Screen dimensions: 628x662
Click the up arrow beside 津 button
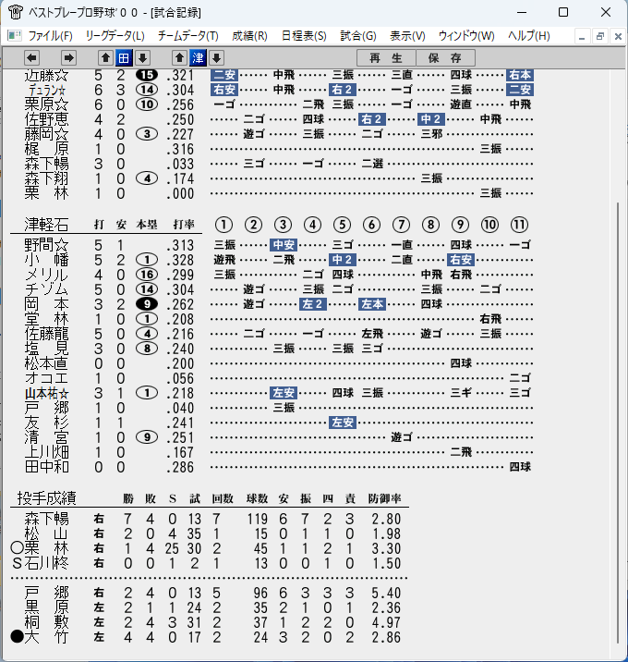tap(179, 58)
